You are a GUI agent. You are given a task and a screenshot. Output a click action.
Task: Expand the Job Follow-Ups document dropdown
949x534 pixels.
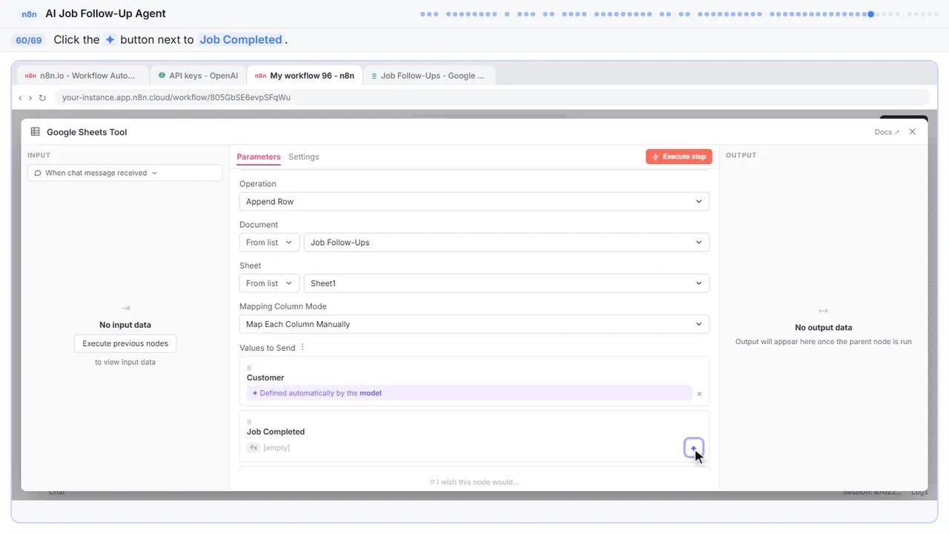tap(506, 243)
